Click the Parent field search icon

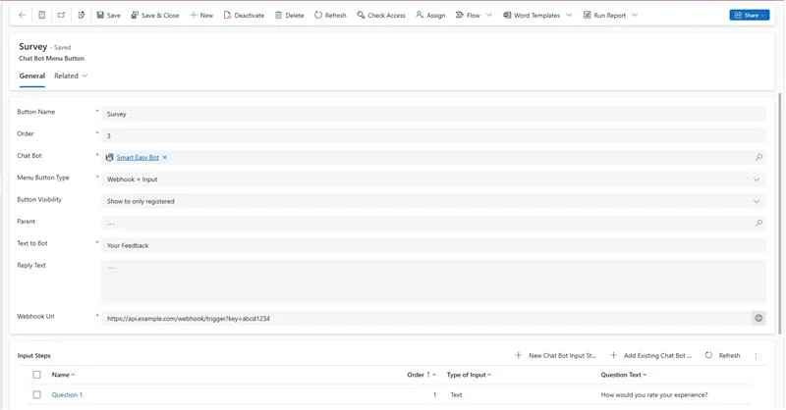(758, 223)
